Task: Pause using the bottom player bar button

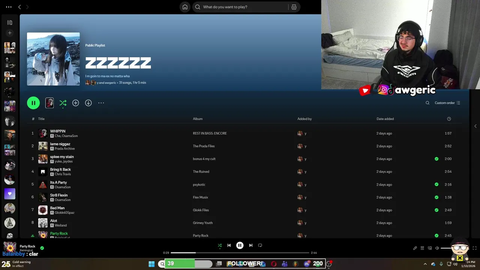Action: pyautogui.click(x=240, y=245)
